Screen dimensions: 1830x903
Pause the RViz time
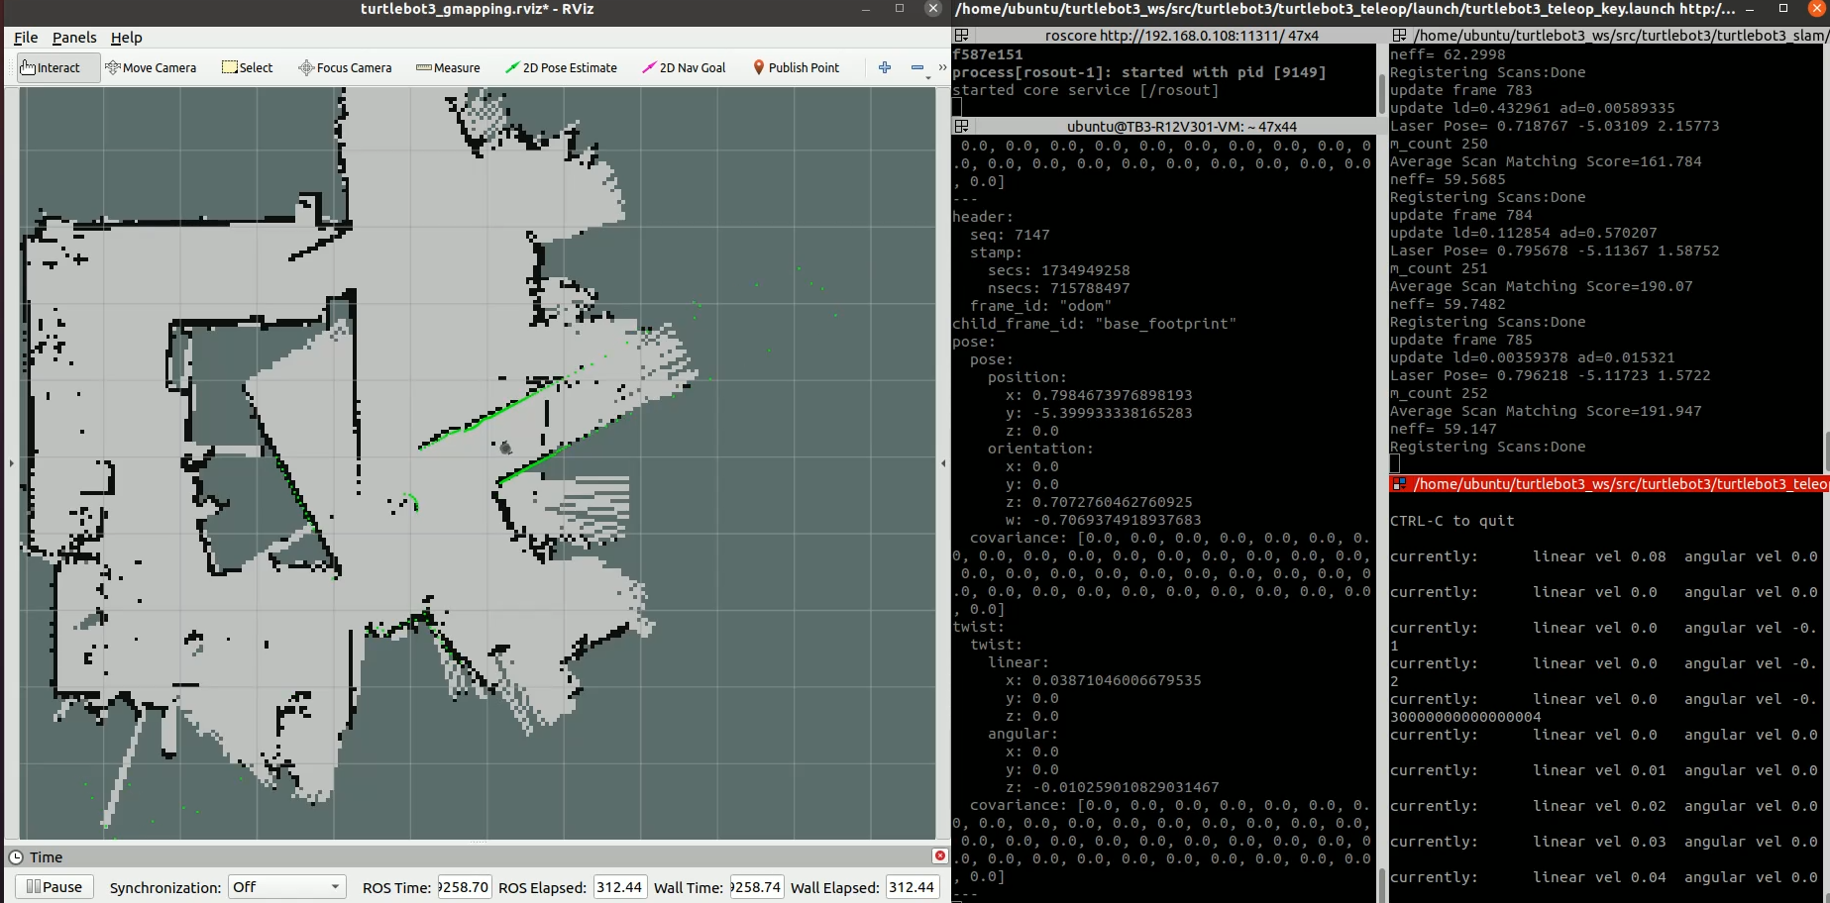click(54, 886)
